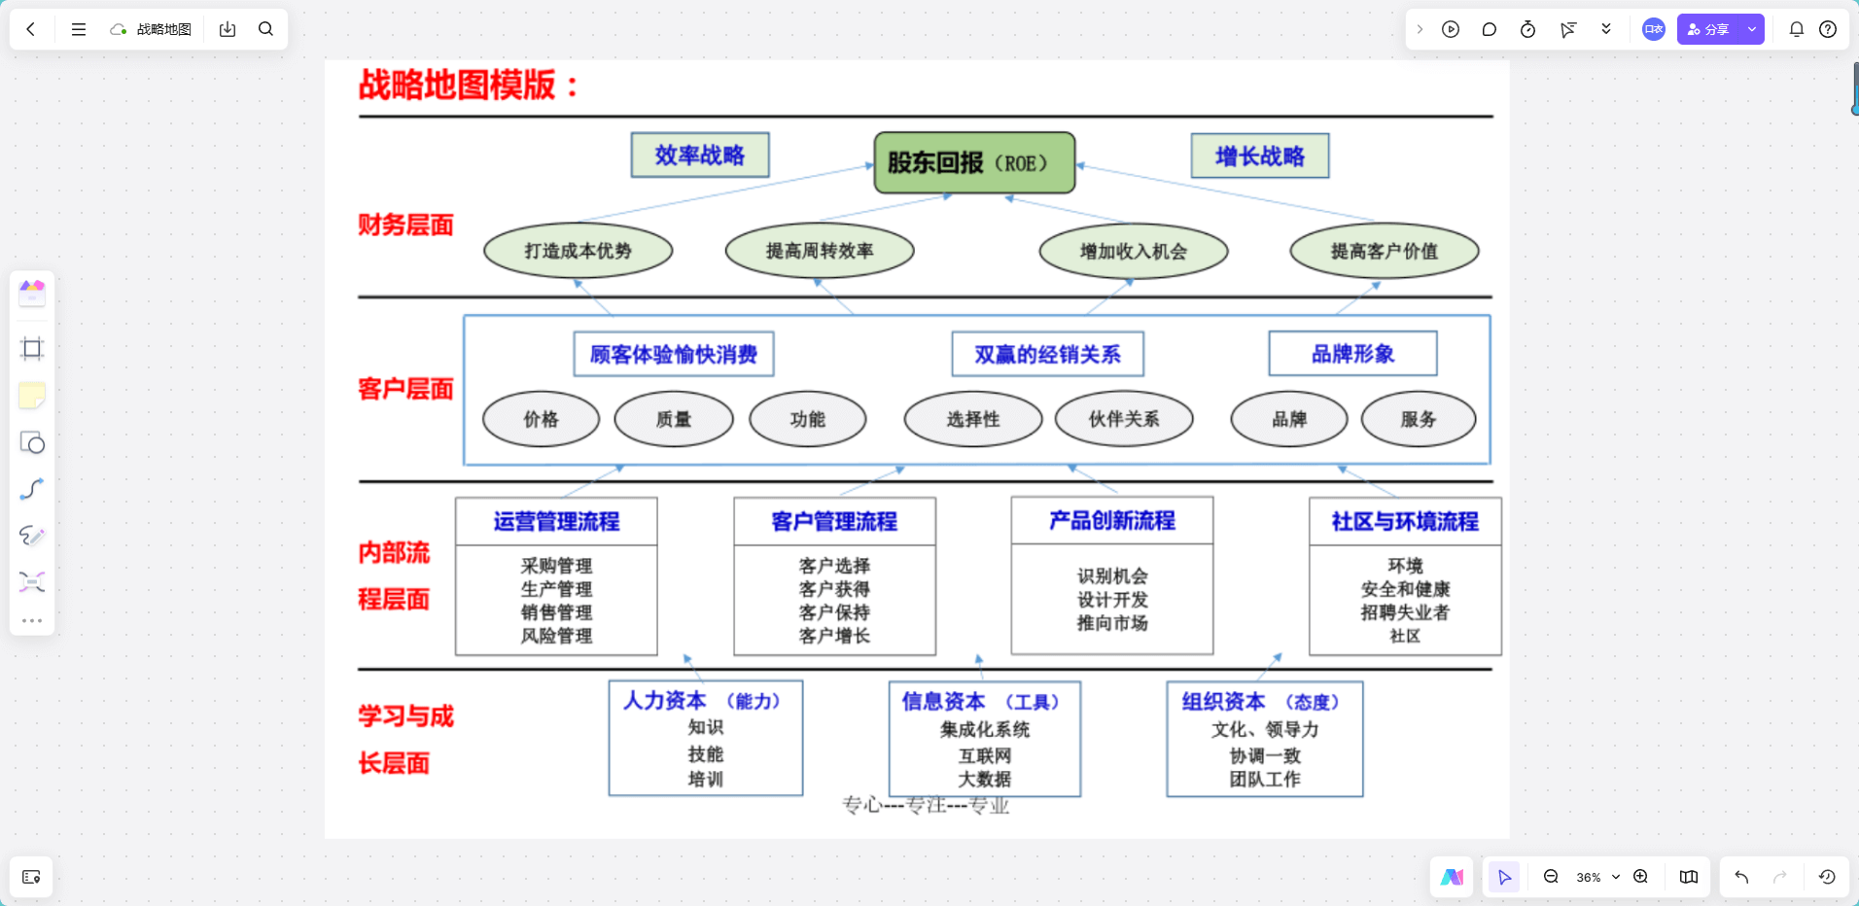Viewport: 1859px width, 906px height.
Task: Open the bottom-left minimap panel icon
Action: pos(31,877)
